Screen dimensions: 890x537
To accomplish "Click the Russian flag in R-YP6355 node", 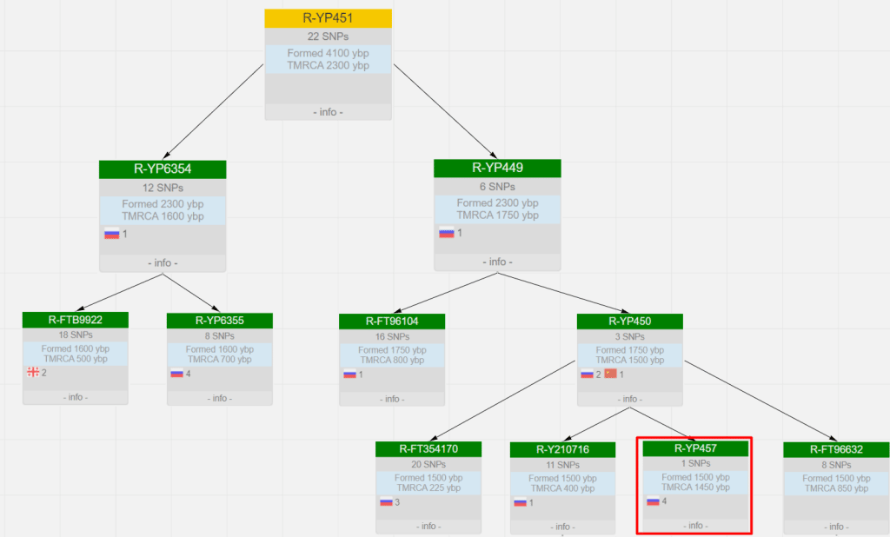I will click(x=176, y=373).
